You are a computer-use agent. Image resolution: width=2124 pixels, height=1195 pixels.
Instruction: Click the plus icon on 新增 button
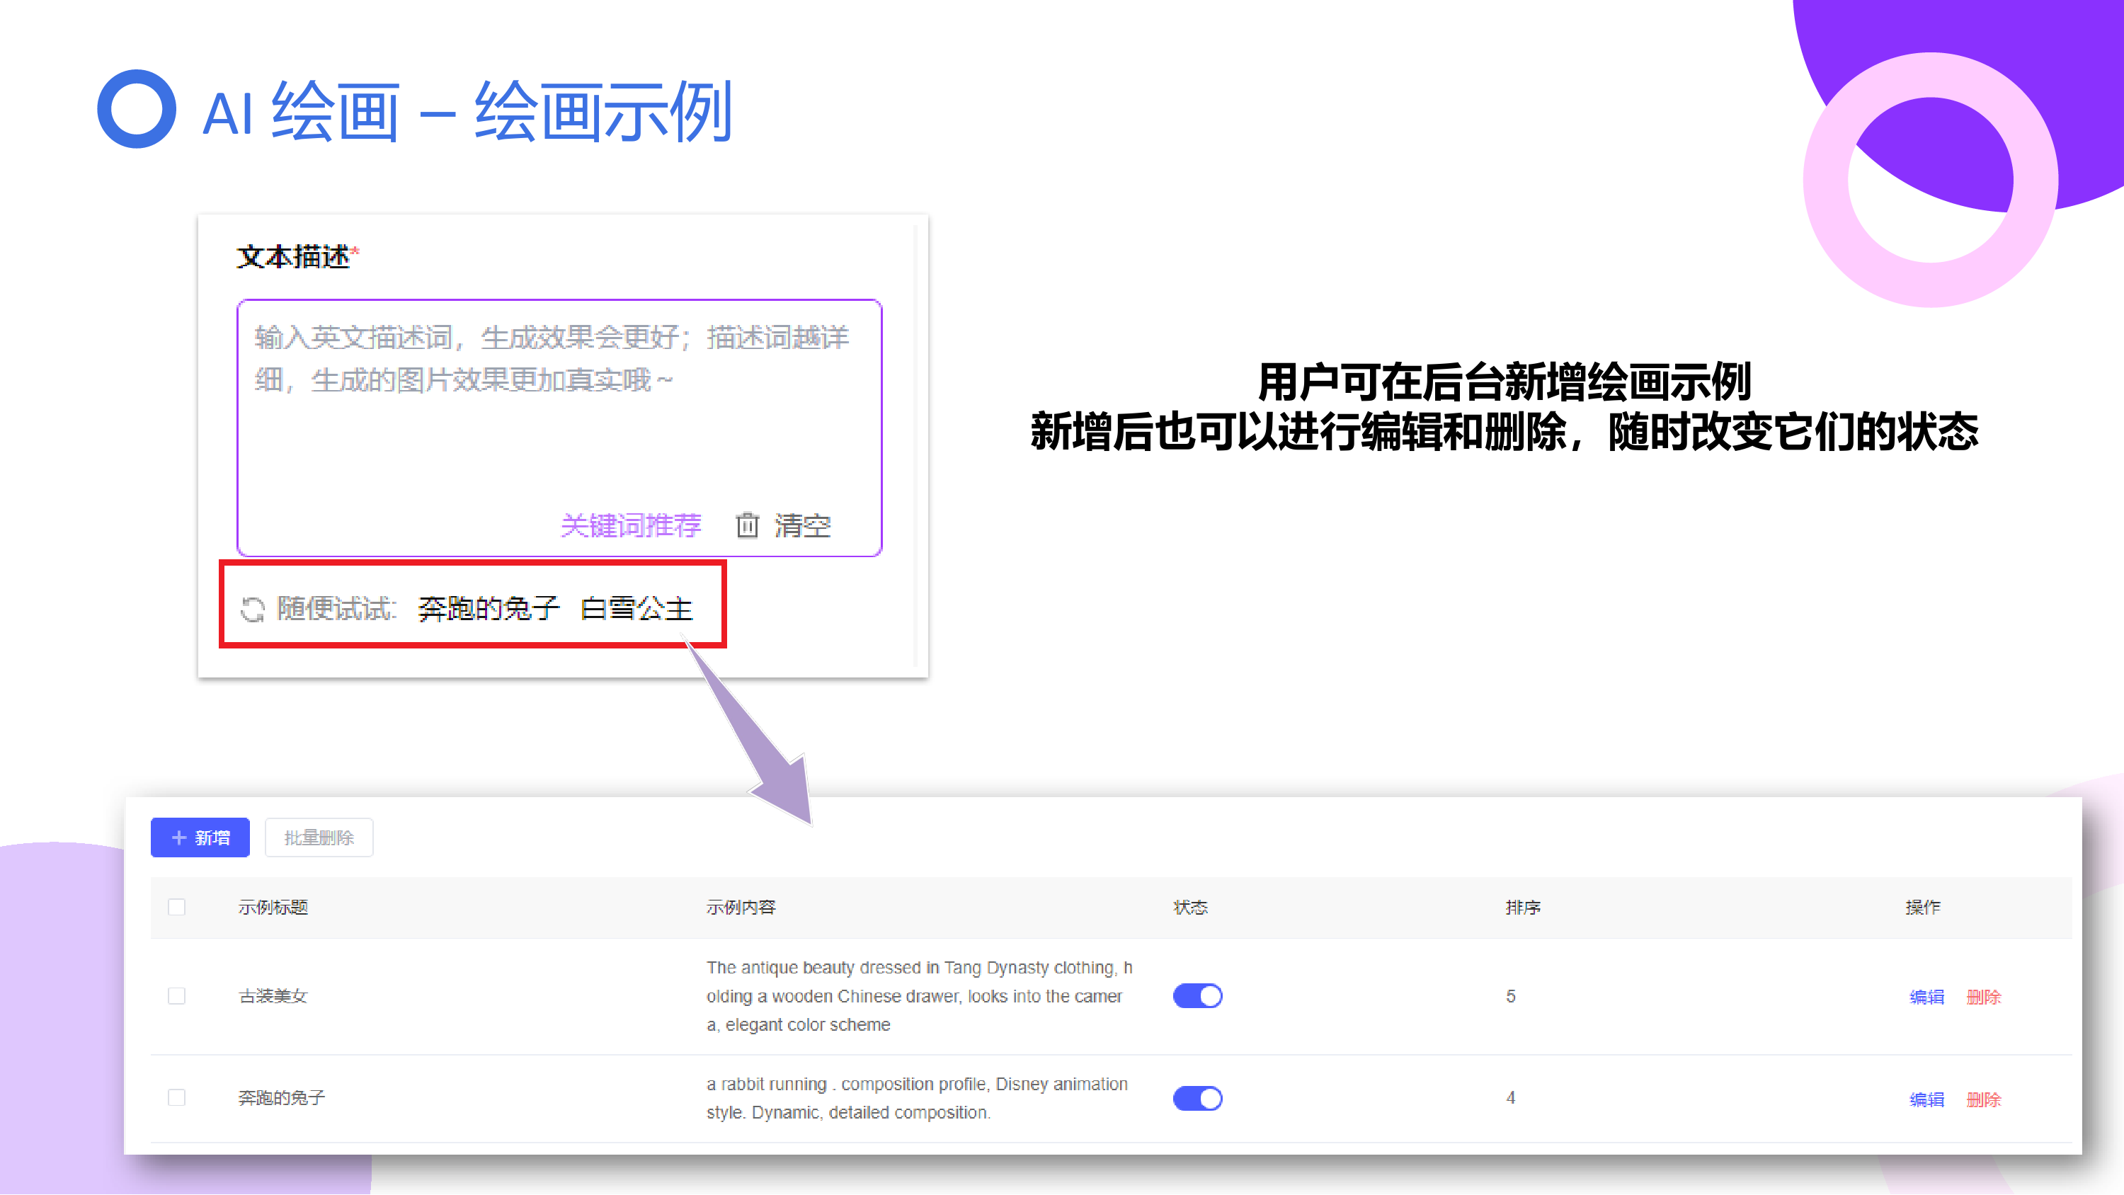(179, 838)
